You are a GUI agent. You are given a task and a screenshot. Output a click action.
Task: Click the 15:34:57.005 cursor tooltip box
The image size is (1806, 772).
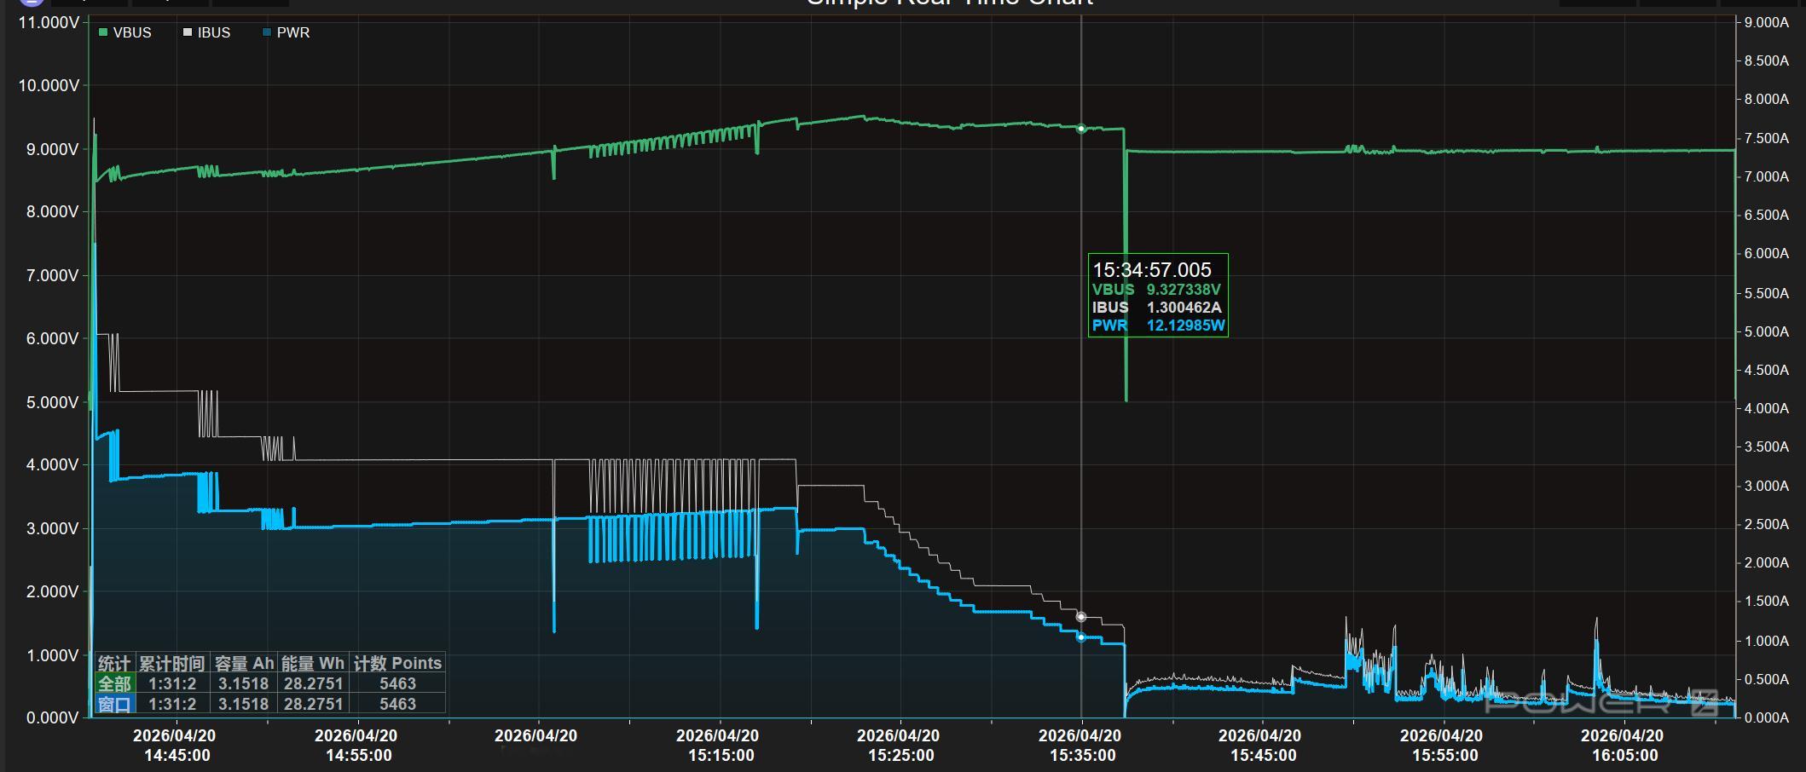(1157, 295)
